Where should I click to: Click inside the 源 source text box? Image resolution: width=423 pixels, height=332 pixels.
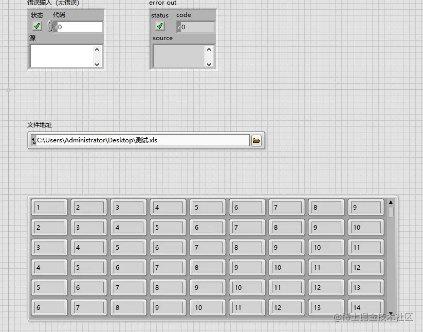pos(62,56)
